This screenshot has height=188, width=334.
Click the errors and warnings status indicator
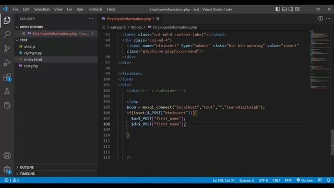tap(12, 180)
